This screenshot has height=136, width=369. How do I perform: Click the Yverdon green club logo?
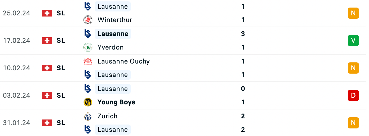point(88,47)
